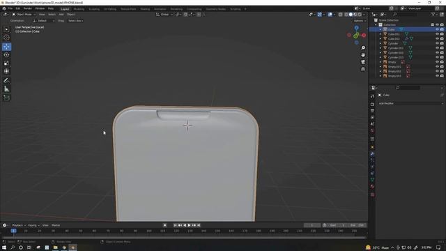Open the File menu
The width and height of the screenshot is (446, 251).
click(x=10, y=8)
